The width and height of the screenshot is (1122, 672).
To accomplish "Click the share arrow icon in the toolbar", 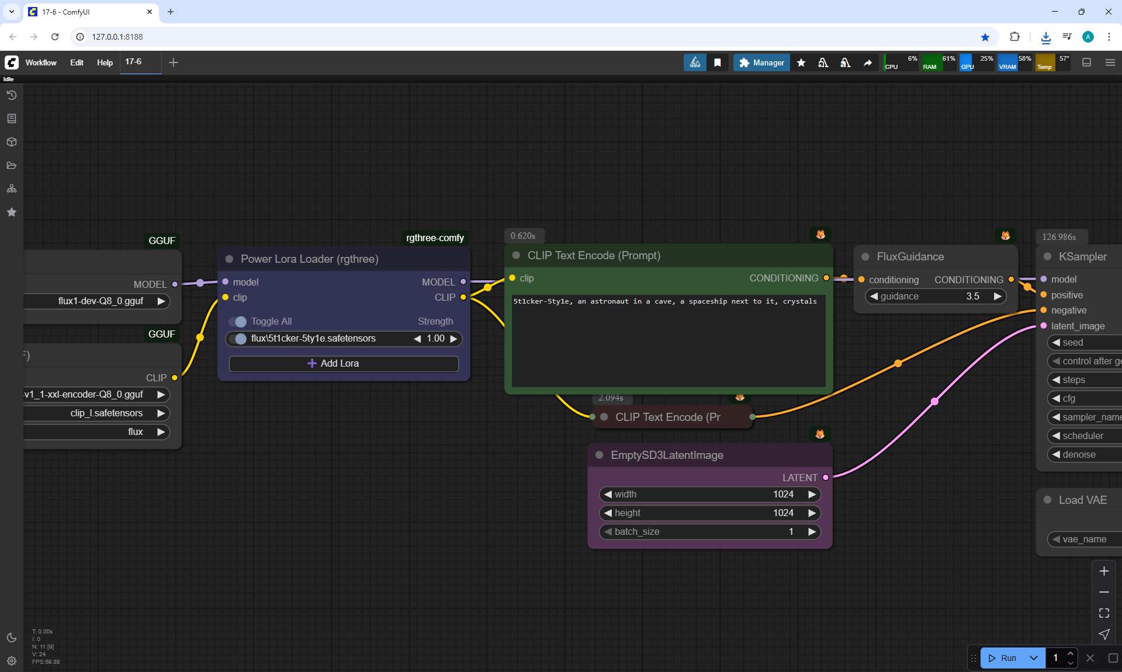I will click(x=868, y=62).
